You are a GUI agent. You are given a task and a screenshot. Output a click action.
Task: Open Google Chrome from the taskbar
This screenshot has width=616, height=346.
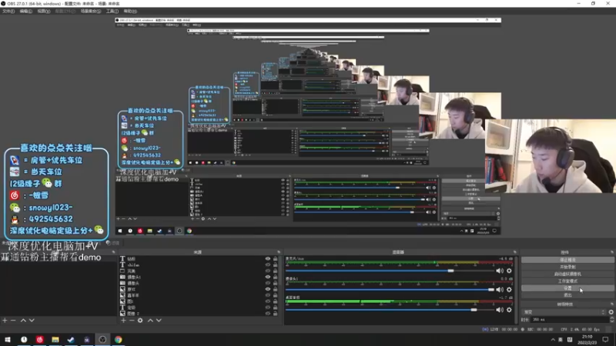coord(119,339)
